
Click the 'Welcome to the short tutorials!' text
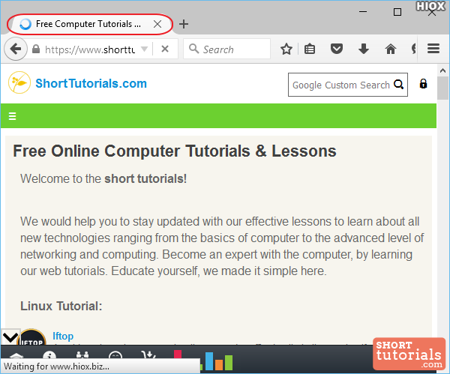pos(103,178)
